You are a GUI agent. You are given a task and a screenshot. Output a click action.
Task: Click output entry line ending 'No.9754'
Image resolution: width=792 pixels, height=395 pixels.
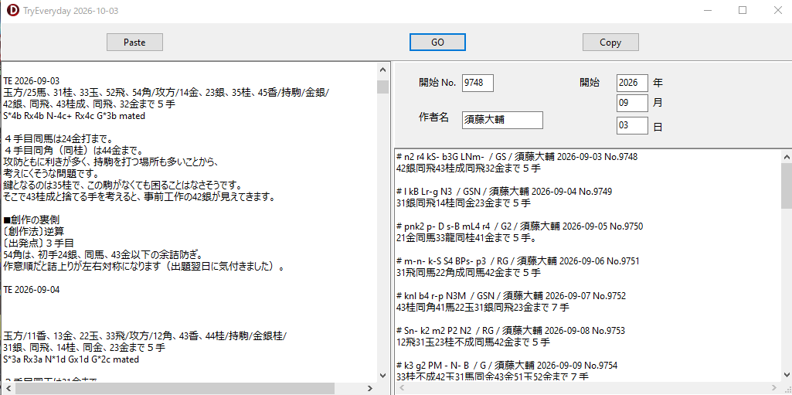pos(507,365)
